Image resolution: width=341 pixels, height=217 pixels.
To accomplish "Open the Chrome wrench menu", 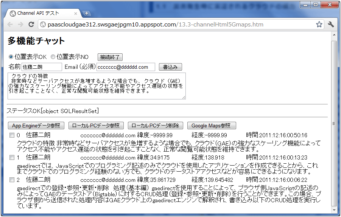I will [x=331, y=24].
